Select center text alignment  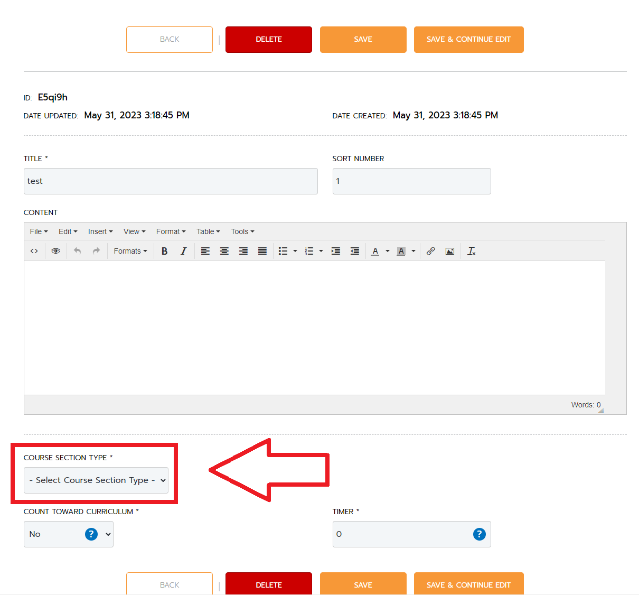(x=224, y=250)
